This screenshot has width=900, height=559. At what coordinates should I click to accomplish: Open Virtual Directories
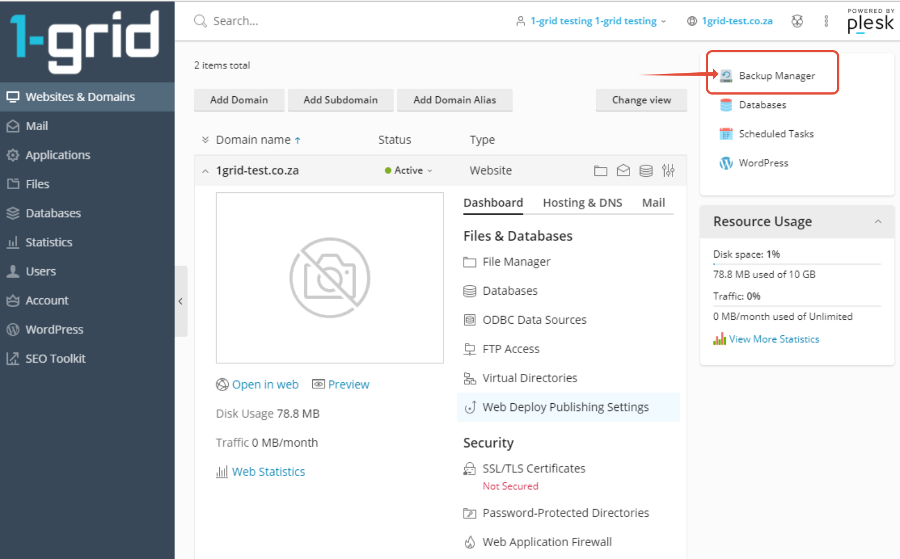pos(520,378)
